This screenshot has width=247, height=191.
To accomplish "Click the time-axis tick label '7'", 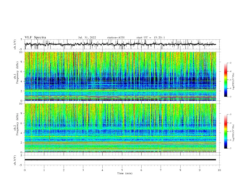I will pyautogui.click(x=161, y=170).
